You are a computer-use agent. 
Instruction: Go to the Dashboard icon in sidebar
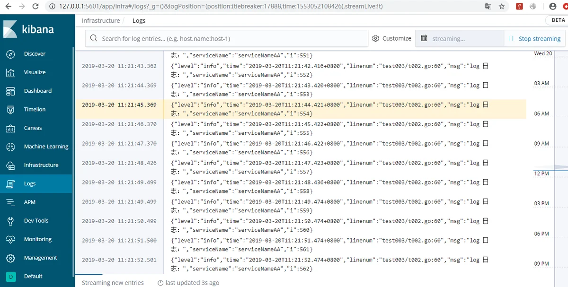click(10, 91)
